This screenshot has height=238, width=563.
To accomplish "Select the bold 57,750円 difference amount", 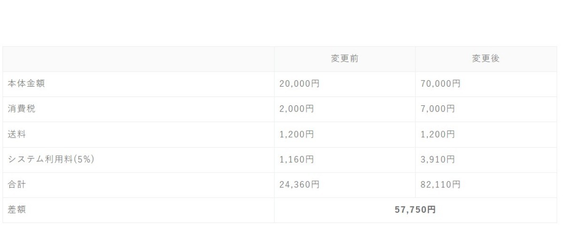I will [415, 210].
